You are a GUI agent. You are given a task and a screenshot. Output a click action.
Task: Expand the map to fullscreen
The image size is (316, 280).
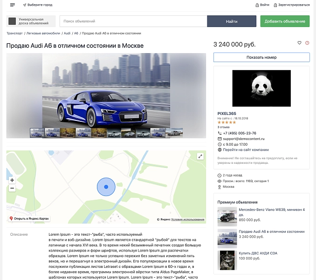pos(200,156)
